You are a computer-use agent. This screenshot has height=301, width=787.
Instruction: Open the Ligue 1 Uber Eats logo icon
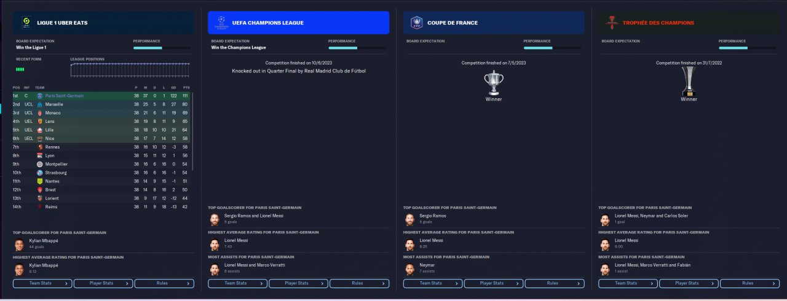coord(25,23)
